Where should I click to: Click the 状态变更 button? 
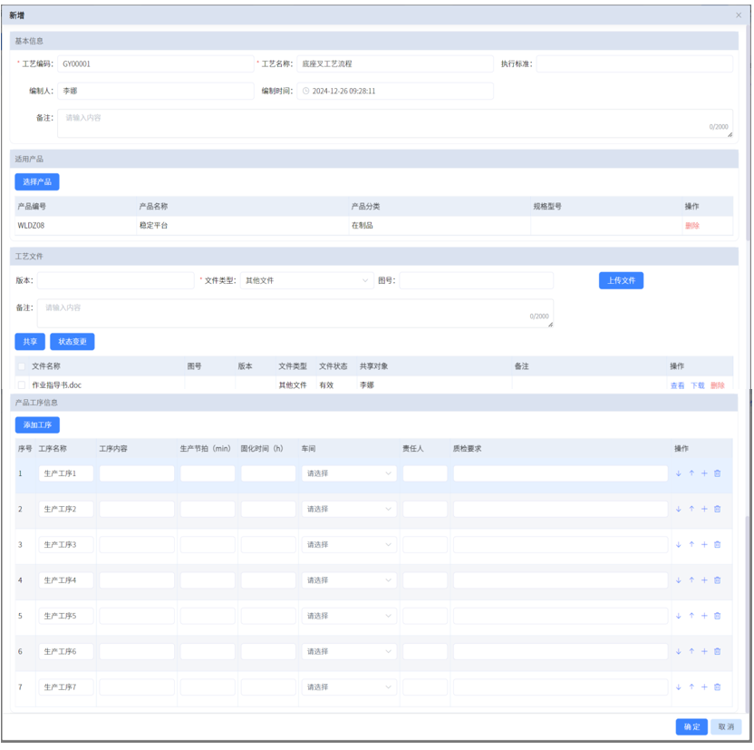(x=72, y=342)
